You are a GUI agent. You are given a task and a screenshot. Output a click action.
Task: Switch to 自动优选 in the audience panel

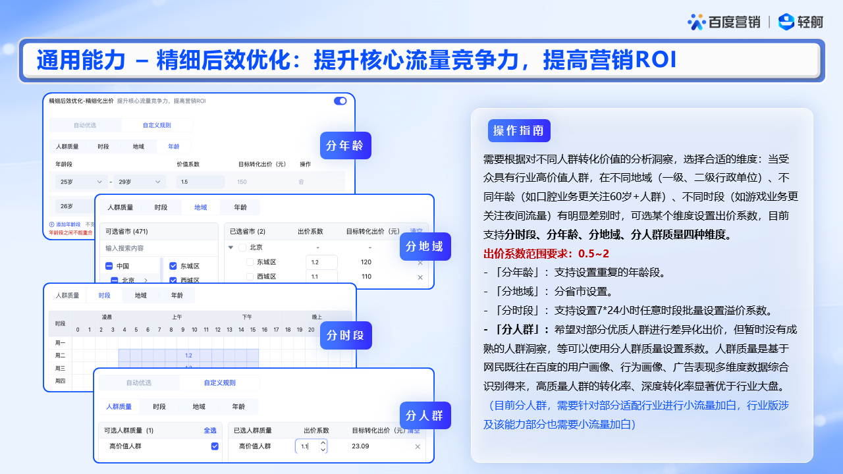coord(139,382)
